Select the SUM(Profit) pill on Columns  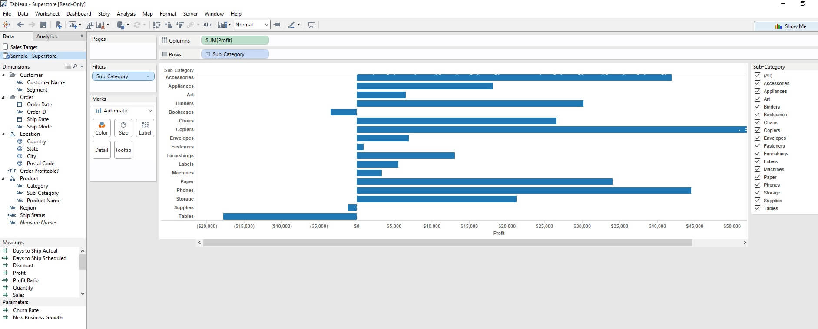click(x=235, y=40)
